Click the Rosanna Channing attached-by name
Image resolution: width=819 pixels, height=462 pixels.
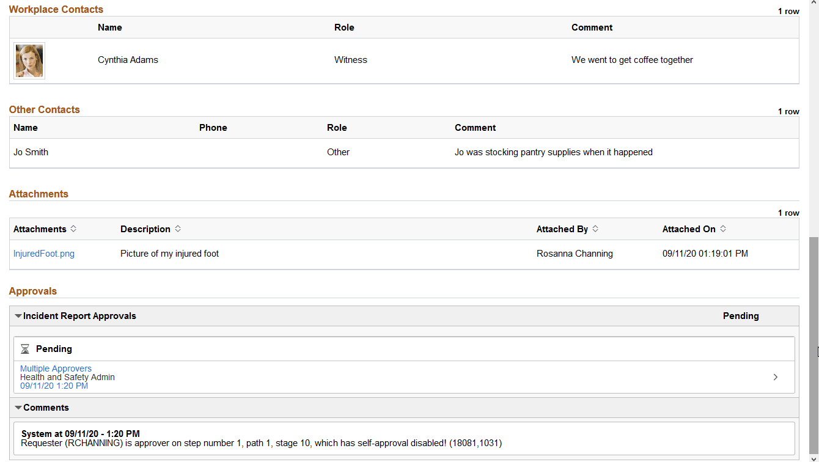click(575, 253)
